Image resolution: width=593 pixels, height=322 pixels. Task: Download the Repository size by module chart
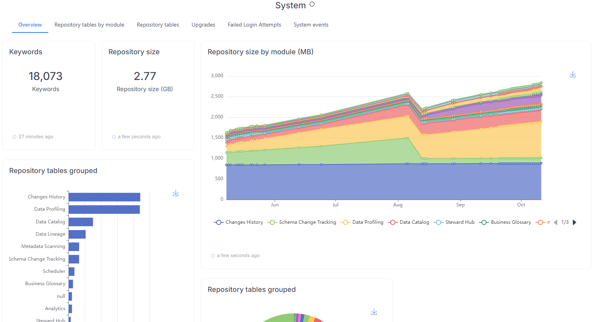(x=573, y=74)
